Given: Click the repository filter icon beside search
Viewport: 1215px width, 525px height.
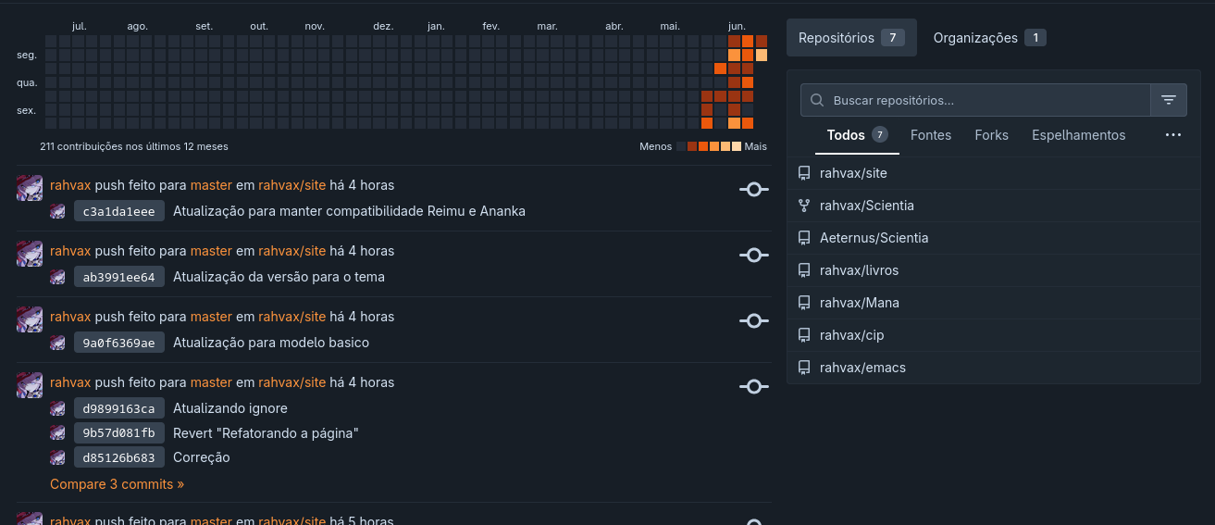Looking at the screenshot, I should click(1169, 100).
